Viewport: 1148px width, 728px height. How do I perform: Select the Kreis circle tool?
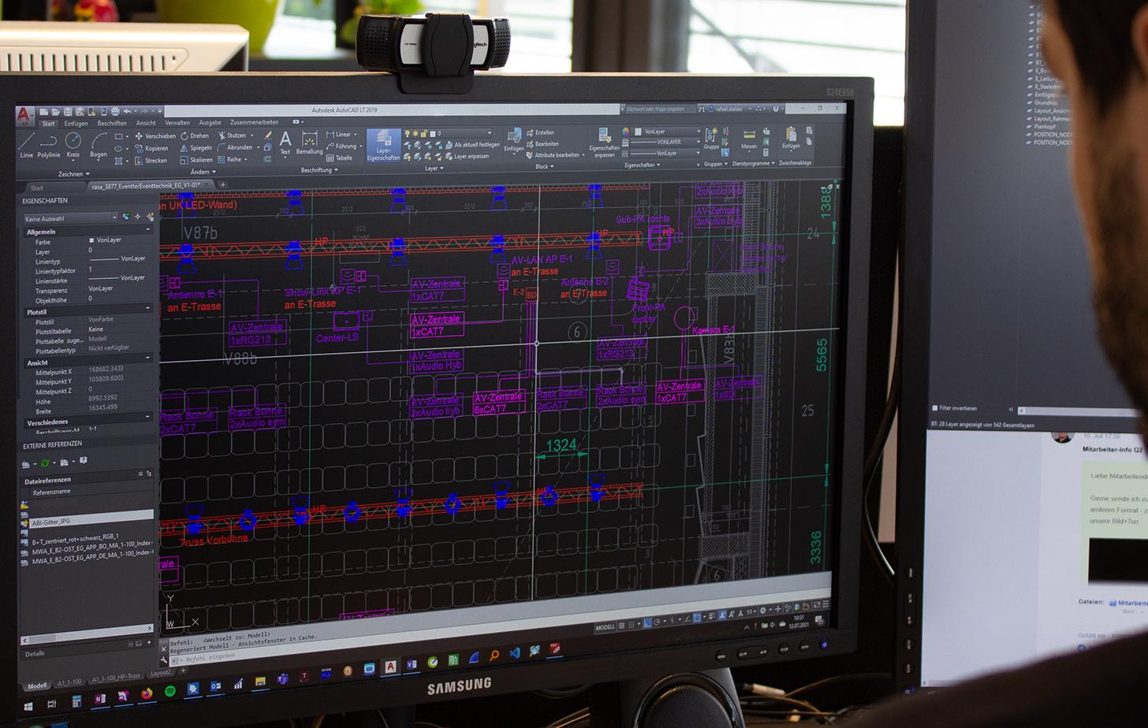[x=73, y=145]
